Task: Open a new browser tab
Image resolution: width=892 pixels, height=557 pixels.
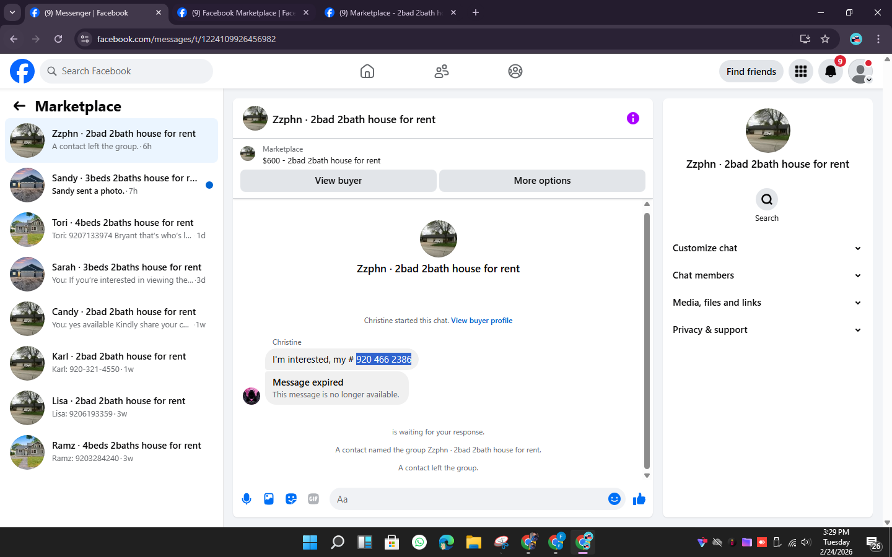Action: [x=476, y=12]
